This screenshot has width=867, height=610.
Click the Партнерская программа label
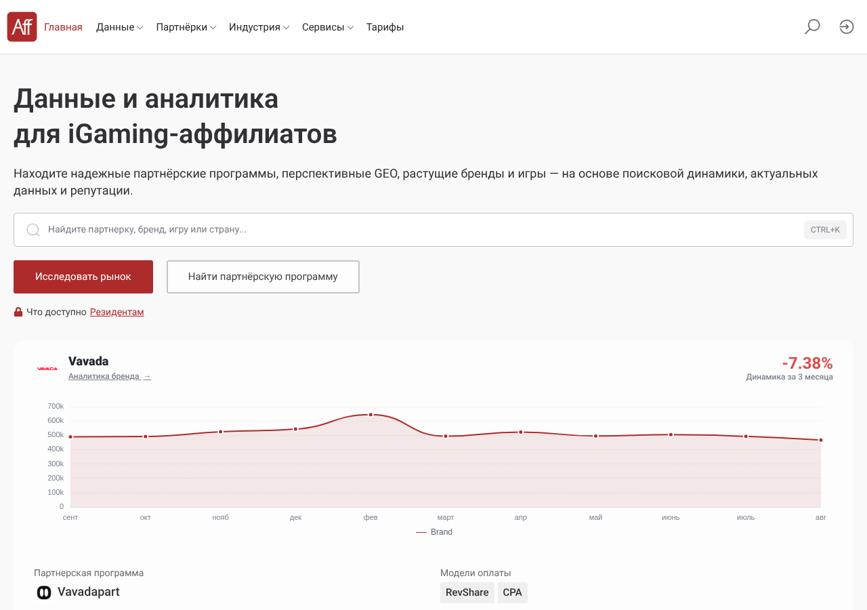[x=89, y=573]
